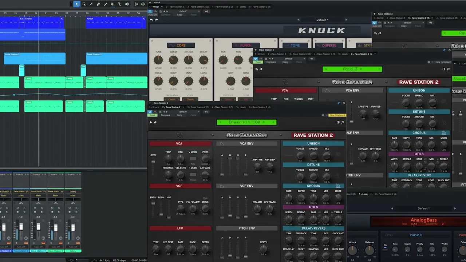Click Compare in the Acid 3 Rave Station window
The image size is (466, 262).
pyautogui.click(x=271, y=62)
